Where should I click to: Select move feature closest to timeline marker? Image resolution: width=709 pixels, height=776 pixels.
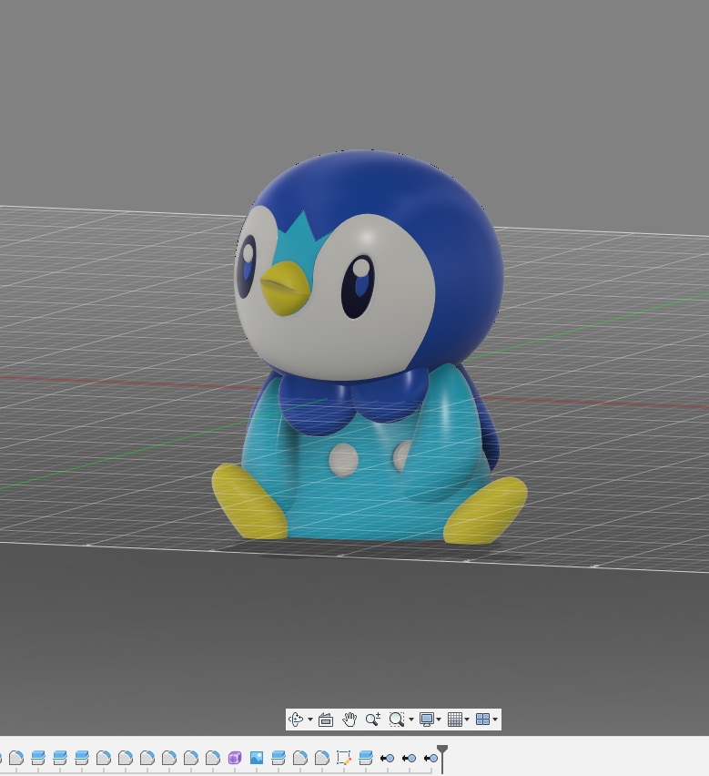click(430, 758)
